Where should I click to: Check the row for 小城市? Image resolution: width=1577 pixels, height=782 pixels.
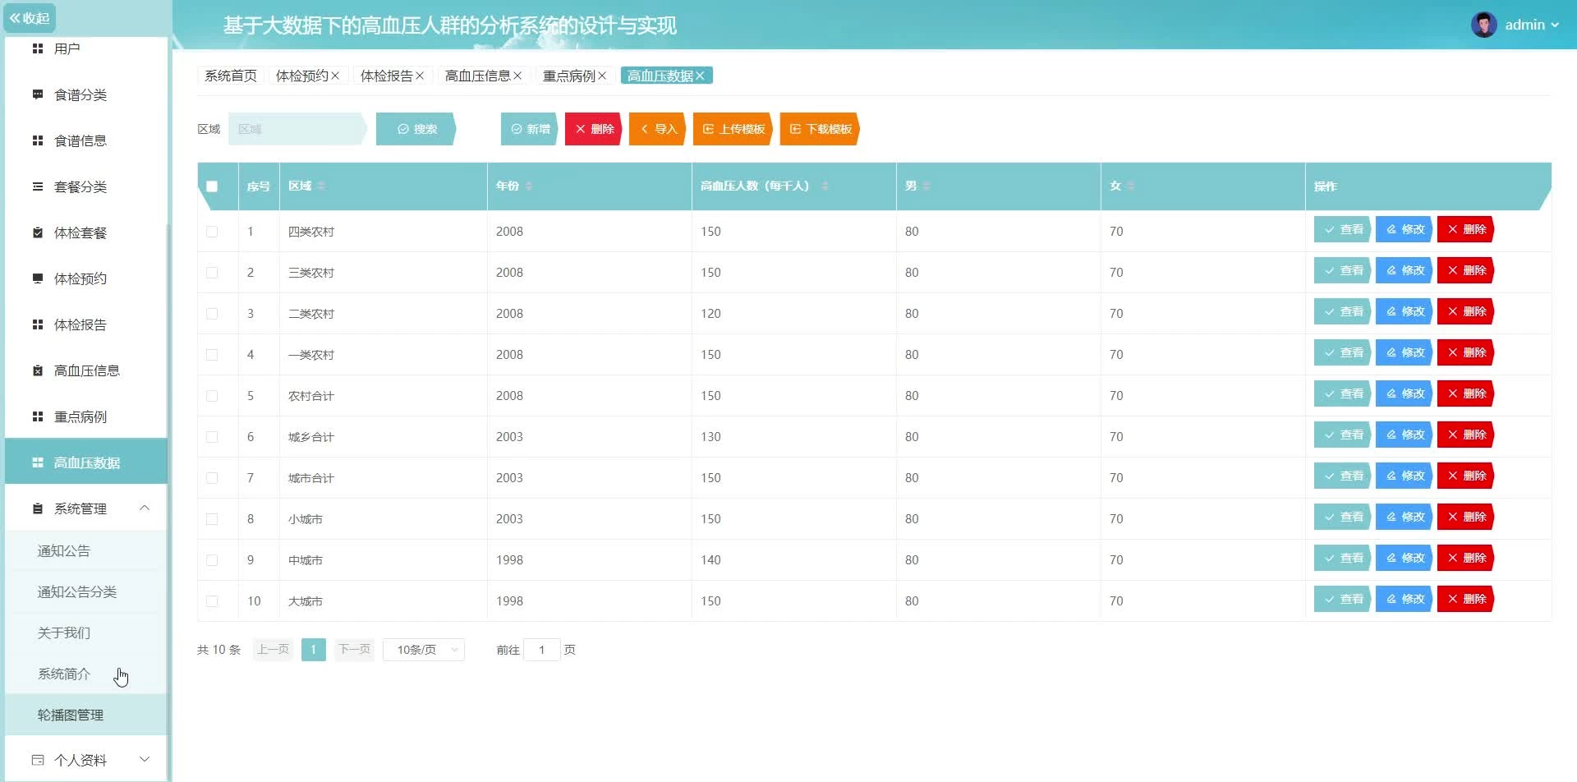click(x=212, y=519)
